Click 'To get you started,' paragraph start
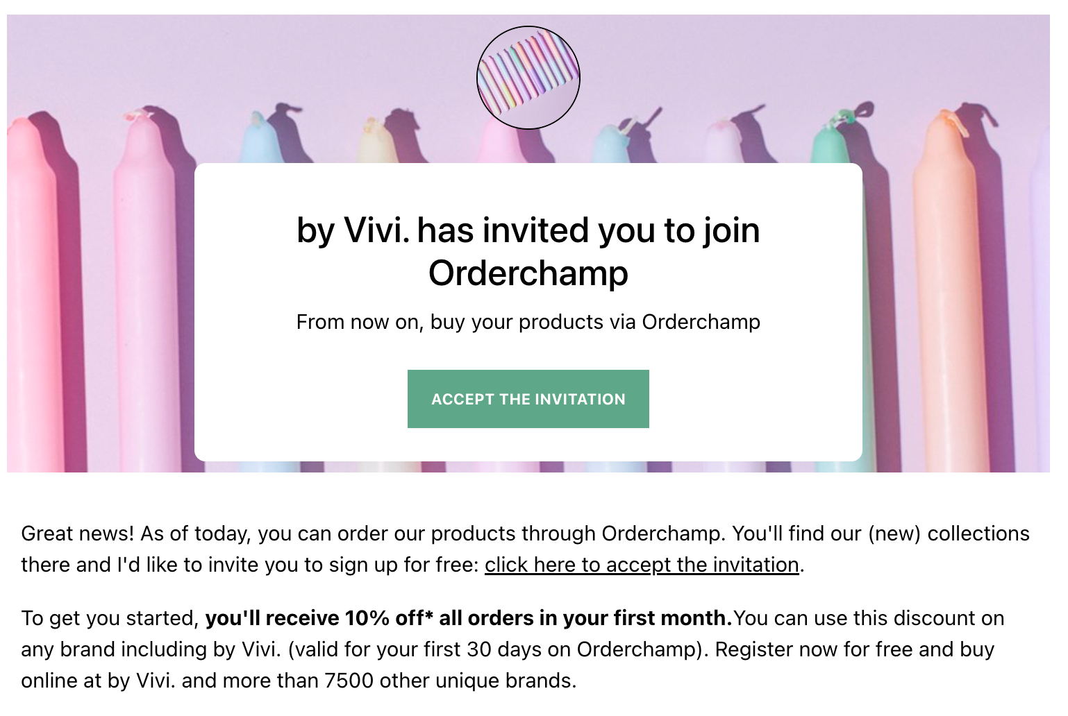 (110, 618)
